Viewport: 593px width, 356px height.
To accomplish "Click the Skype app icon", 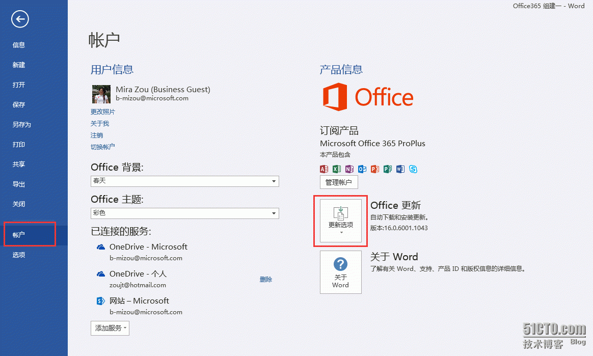I will click(413, 169).
